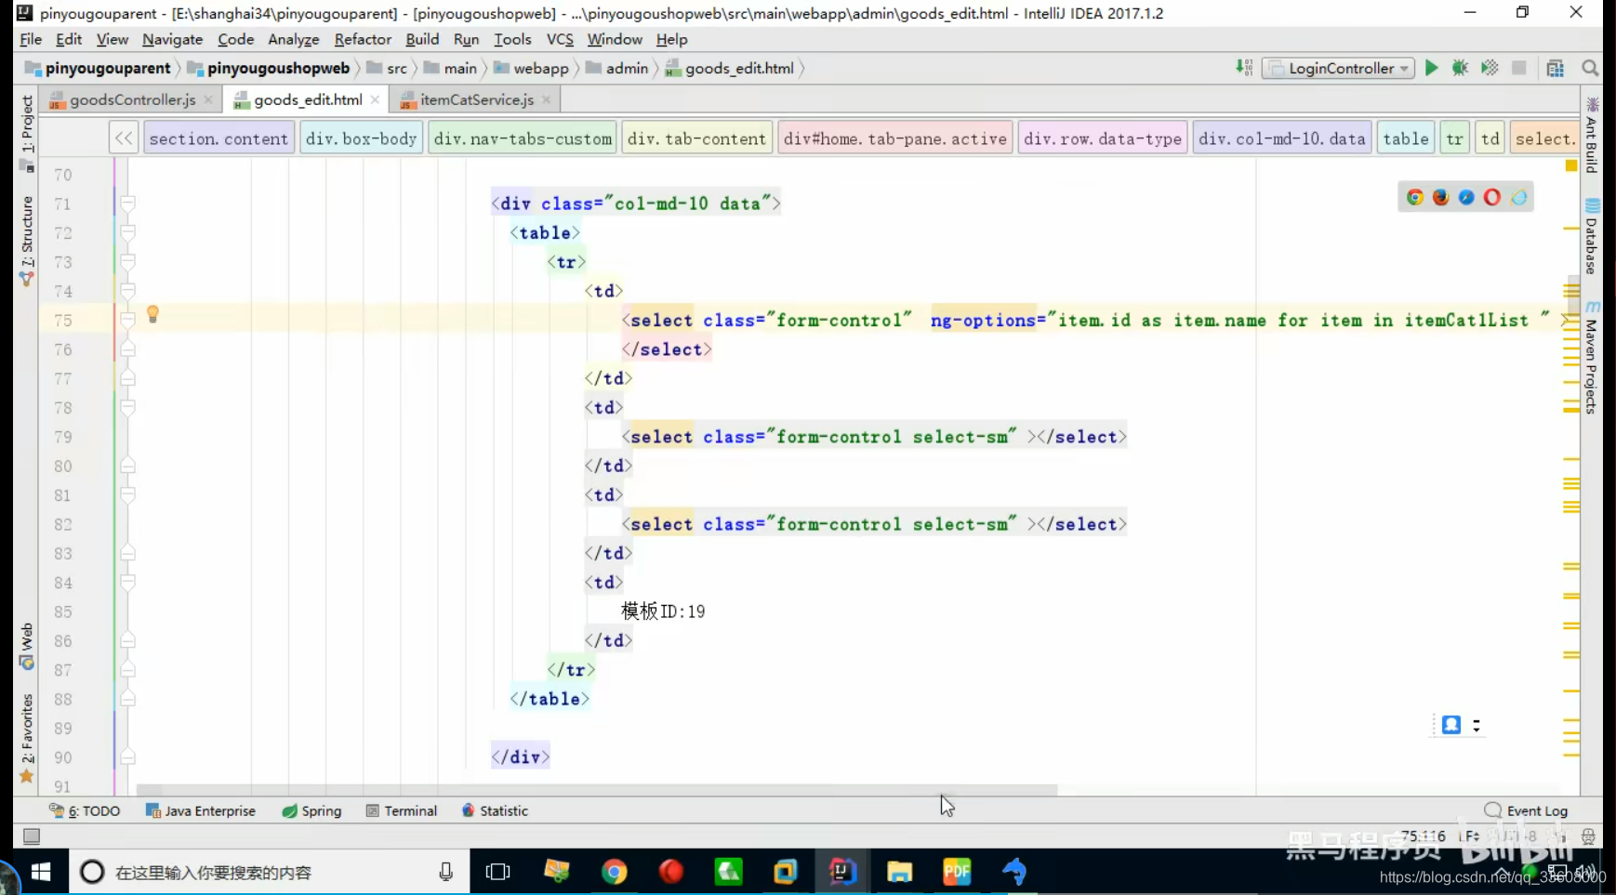The image size is (1616, 895).
Task: Run with coverage icon
Action: [1490, 68]
